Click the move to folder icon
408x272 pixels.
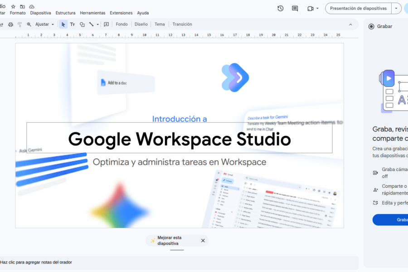[x=22, y=6]
